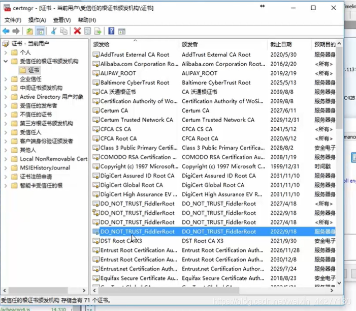The image size is (356, 311).
Task: Sort by the 颁发者 column header
Action: click(223, 44)
